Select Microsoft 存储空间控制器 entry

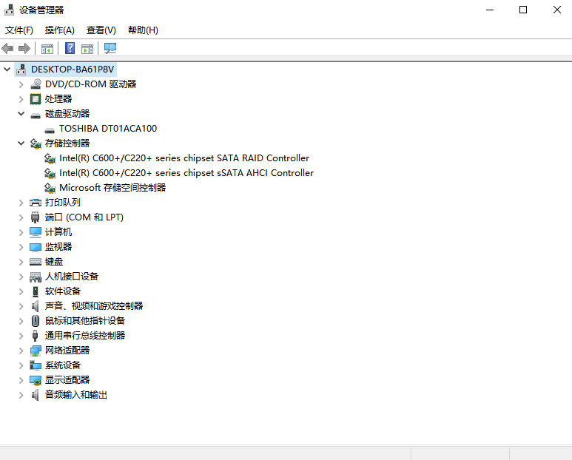[112, 188]
